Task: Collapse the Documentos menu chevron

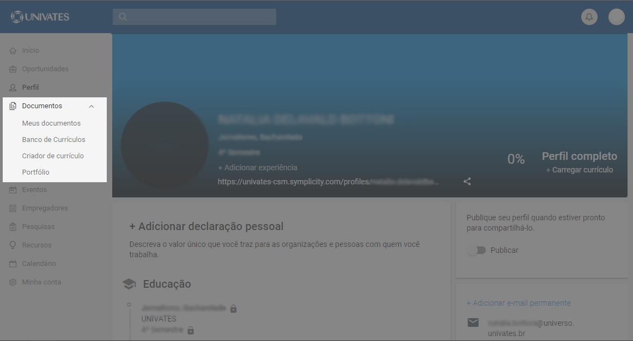Action: [x=92, y=106]
